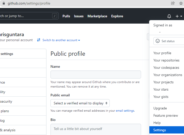Open the sidebar item ending in plans
This screenshot has width=184, height=135.
(x=23, y=111)
